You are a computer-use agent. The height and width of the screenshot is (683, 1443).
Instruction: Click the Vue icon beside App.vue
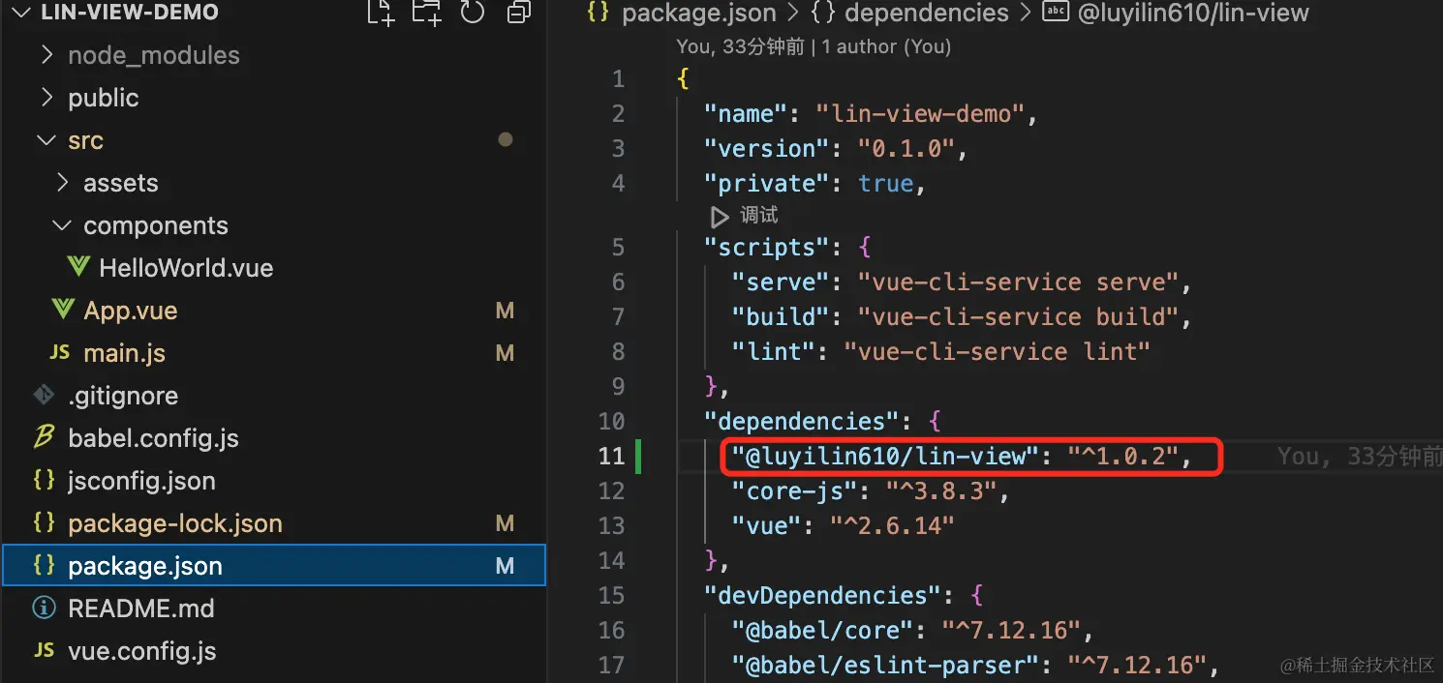point(63,310)
